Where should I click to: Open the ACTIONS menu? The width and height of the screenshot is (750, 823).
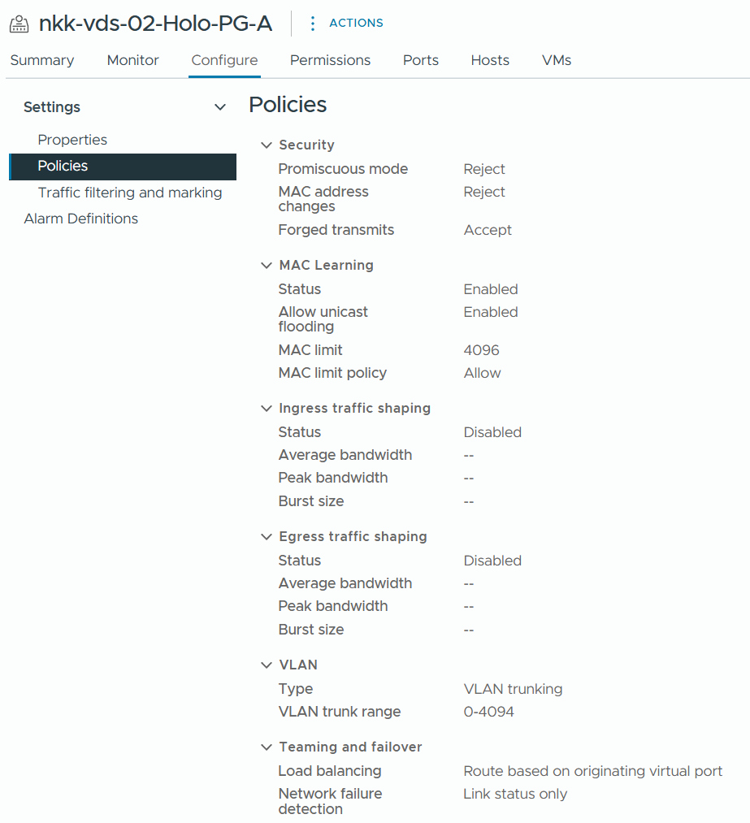click(356, 24)
